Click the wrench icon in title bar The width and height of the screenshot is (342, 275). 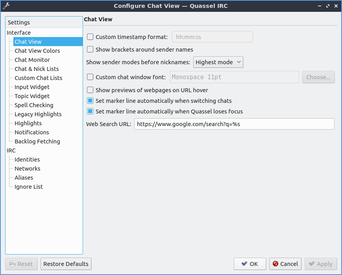6,6
